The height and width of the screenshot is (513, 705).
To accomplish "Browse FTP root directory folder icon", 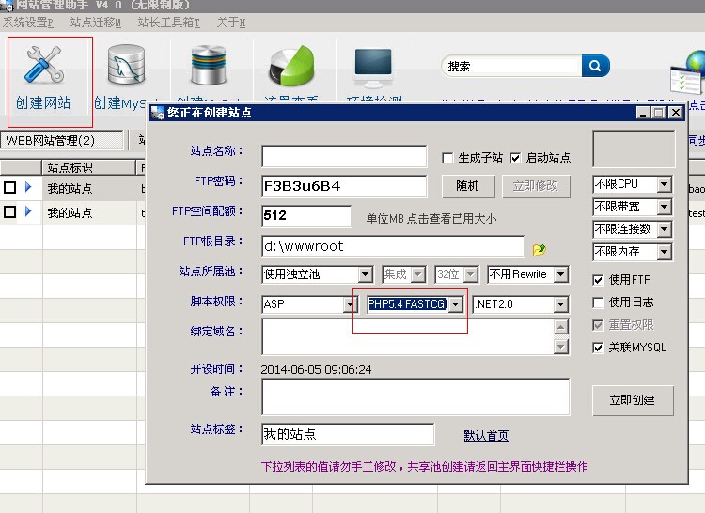I will point(540,250).
